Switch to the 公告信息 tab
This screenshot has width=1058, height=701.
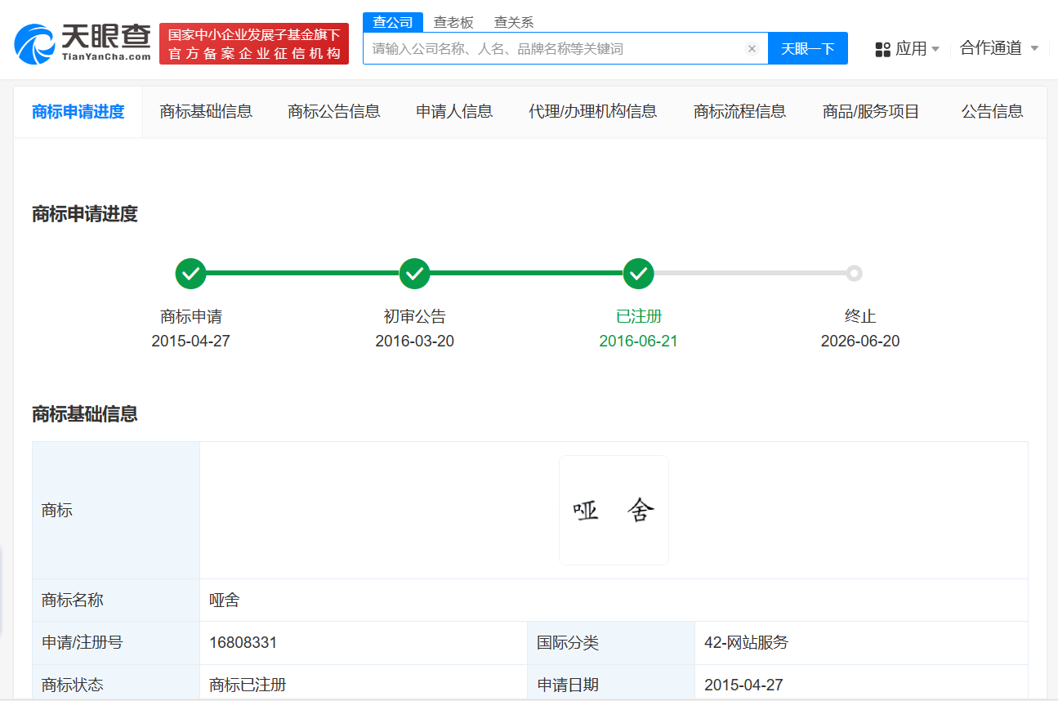tap(993, 112)
